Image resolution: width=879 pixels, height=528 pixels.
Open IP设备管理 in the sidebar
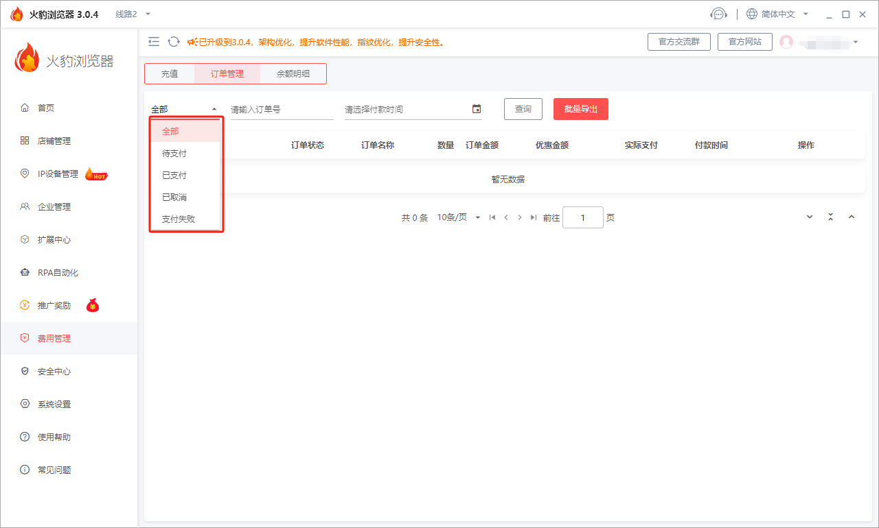click(58, 174)
